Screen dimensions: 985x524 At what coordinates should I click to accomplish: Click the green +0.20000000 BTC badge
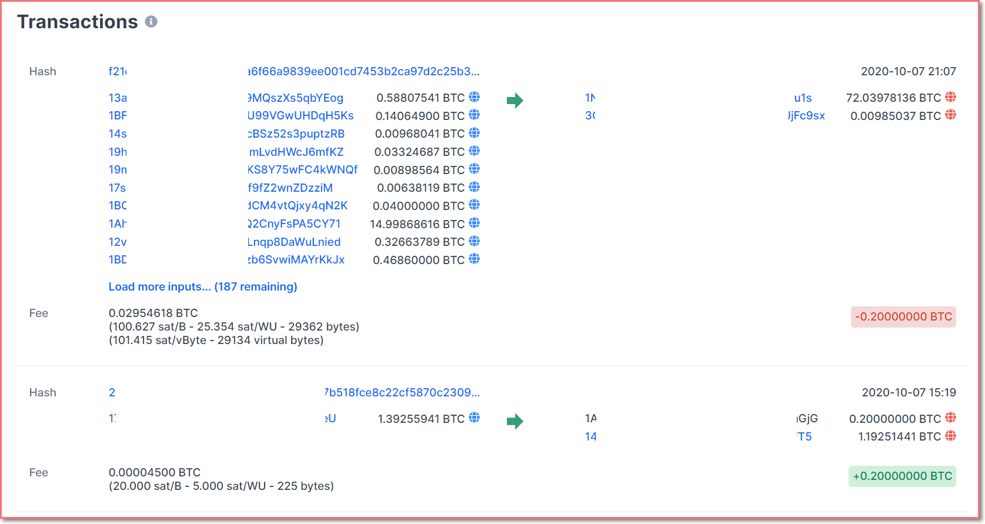click(x=902, y=476)
